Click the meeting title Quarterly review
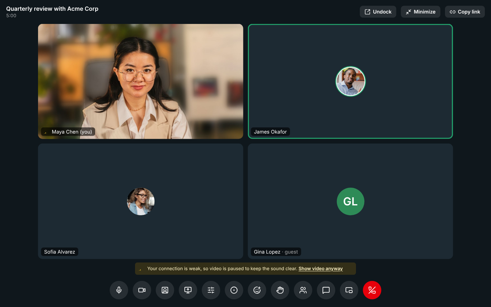The height and width of the screenshot is (307, 491). click(52, 9)
